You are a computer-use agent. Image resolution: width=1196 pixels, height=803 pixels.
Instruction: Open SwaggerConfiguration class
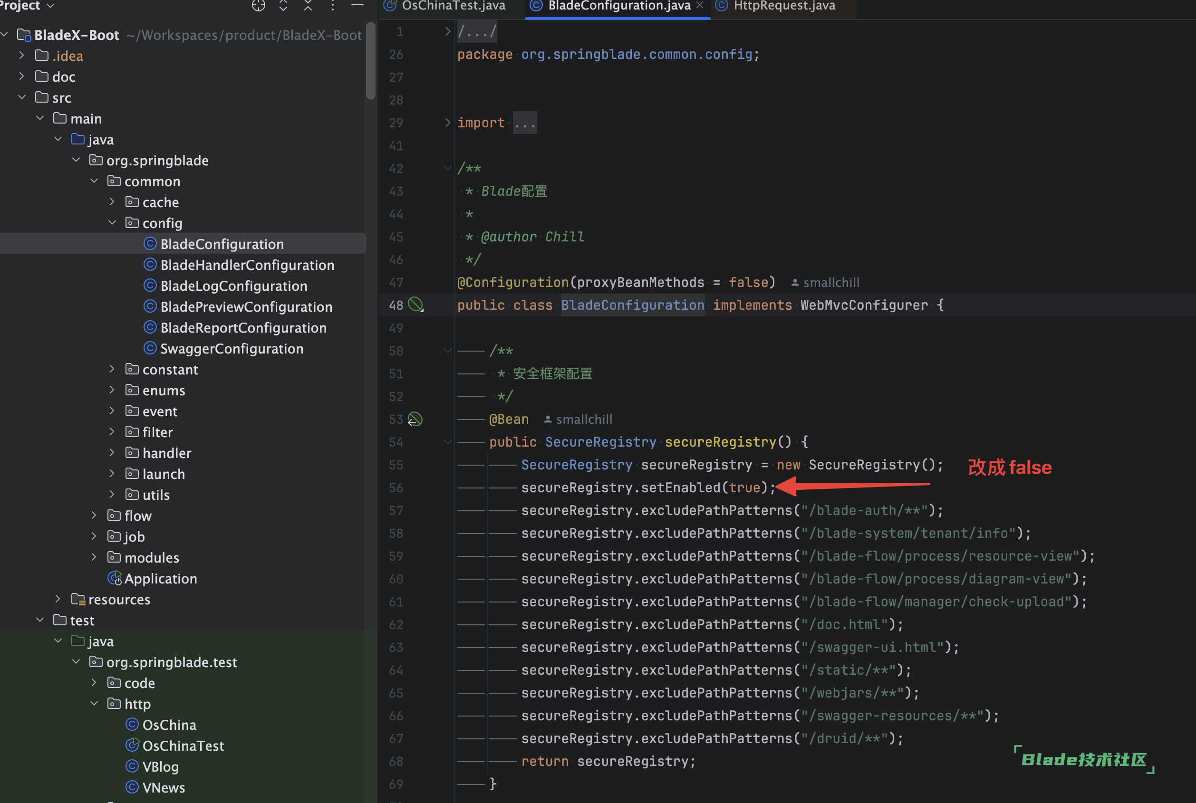pos(223,349)
